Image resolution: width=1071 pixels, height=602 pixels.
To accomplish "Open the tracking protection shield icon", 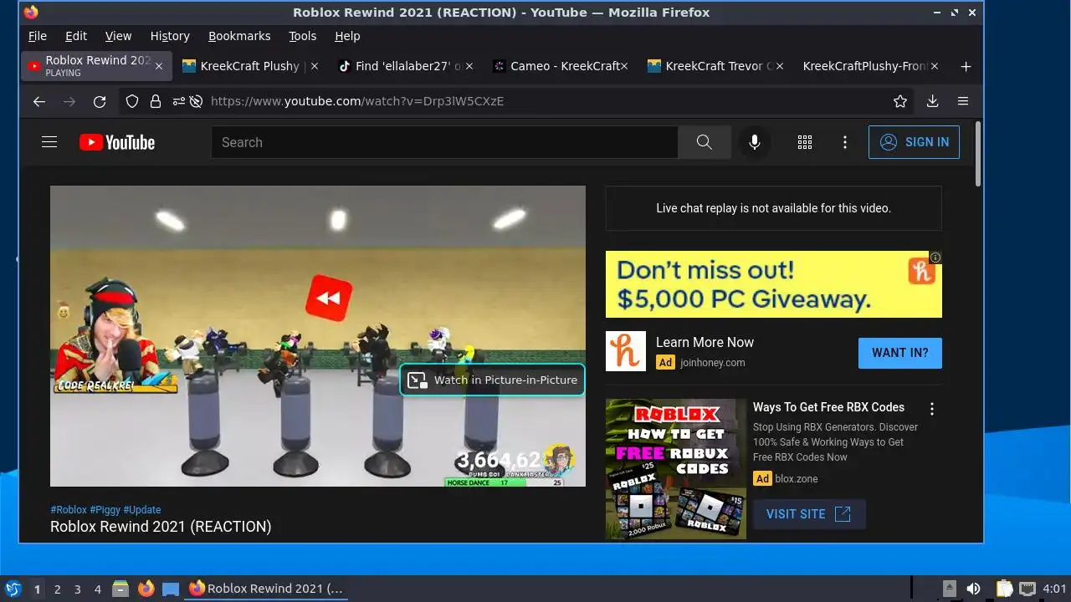I will (131, 101).
